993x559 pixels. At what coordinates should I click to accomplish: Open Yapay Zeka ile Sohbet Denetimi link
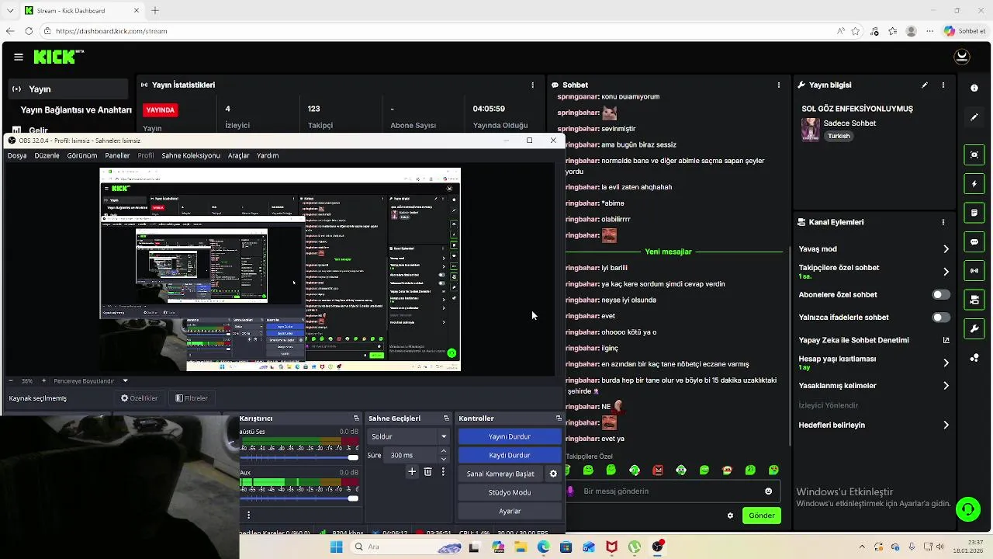point(874,340)
